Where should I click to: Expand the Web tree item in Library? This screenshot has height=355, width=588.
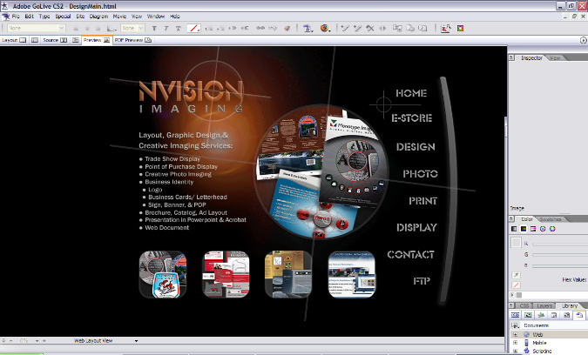(515, 334)
